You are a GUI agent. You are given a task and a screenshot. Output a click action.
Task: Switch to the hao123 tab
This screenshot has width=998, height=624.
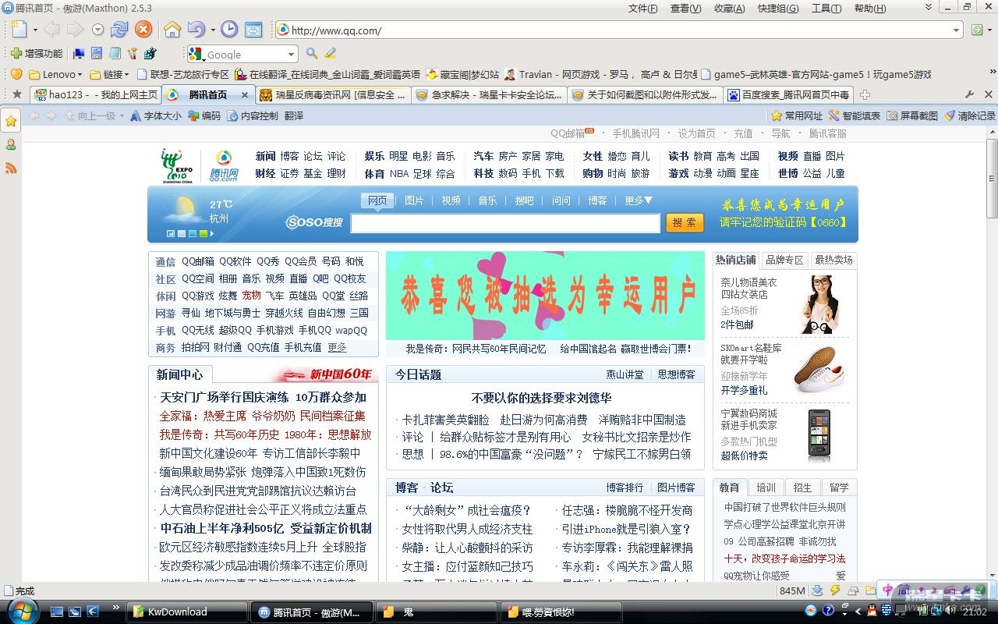pos(96,94)
